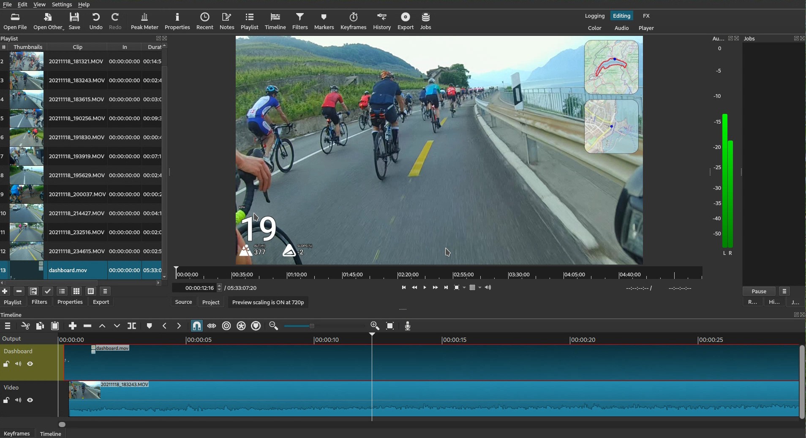The image size is (806, 438).
Task: Open the playlist menu button
Action: [105, 292]
